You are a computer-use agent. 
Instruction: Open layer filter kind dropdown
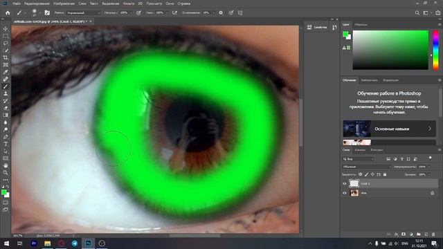(359, 159)
